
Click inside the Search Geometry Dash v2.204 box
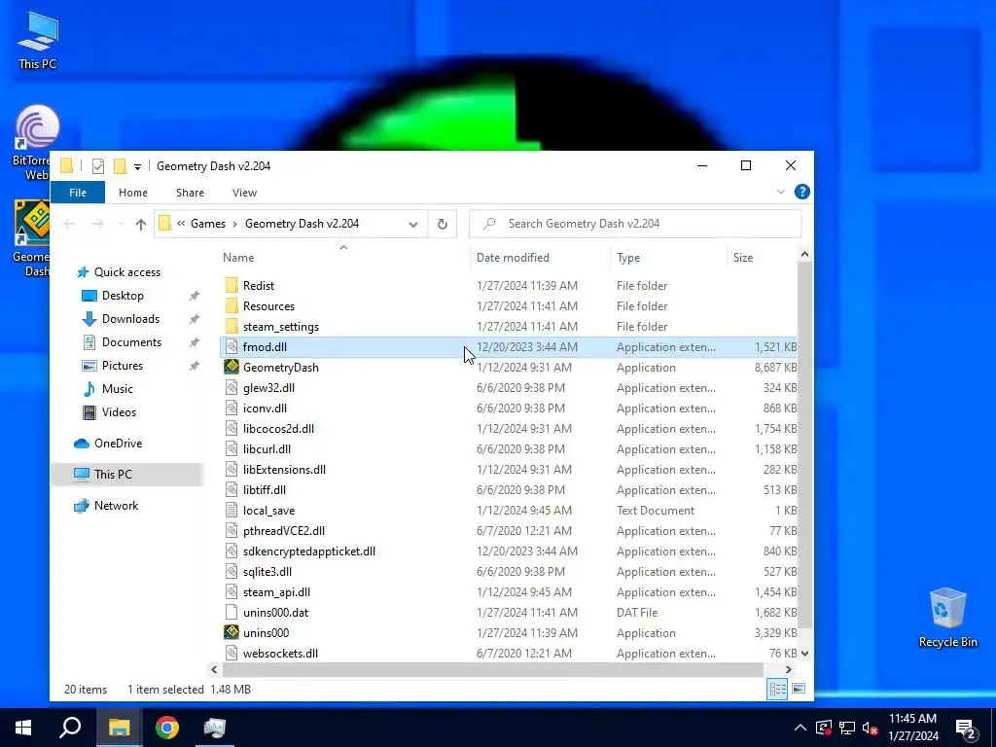[635, 224]
